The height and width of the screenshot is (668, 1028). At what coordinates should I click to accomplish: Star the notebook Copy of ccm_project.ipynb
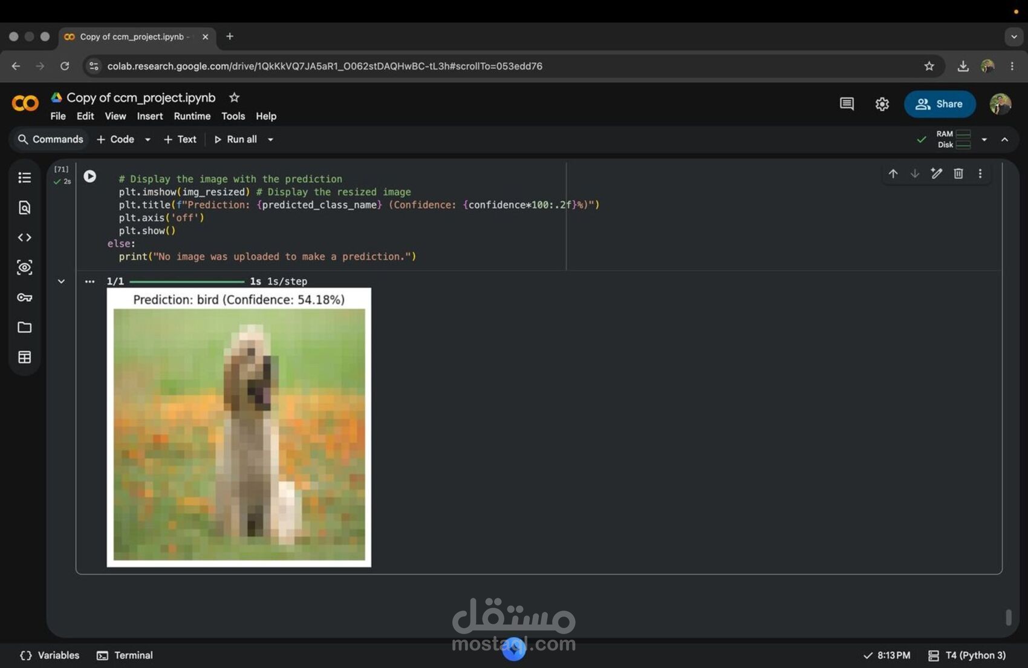coord(234,97)
